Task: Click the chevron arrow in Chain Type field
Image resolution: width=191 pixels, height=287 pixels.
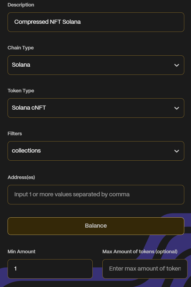Action: click(177, 65)
